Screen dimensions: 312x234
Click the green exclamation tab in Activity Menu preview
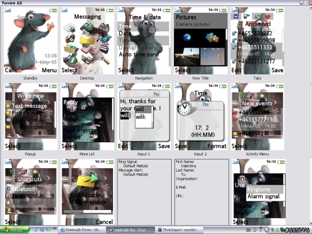click(x=241, y=96)
